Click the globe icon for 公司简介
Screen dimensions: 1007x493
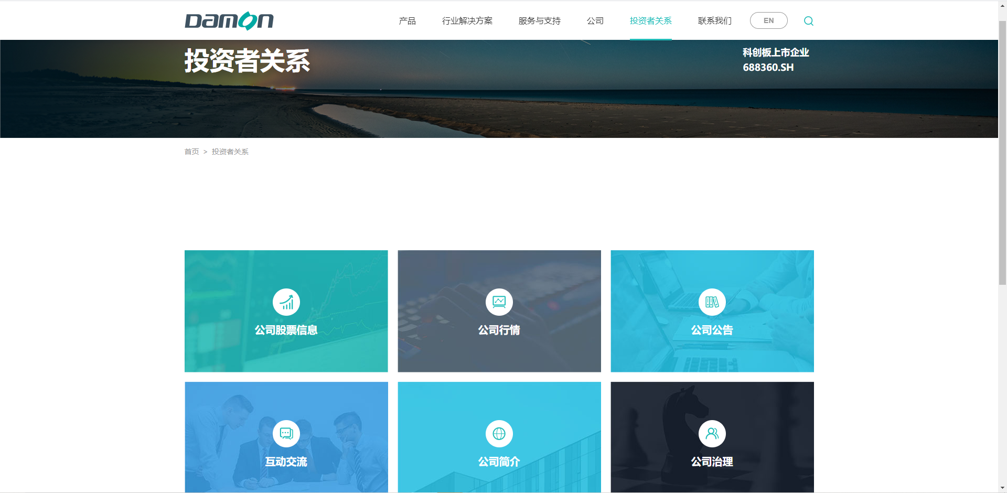499,434
